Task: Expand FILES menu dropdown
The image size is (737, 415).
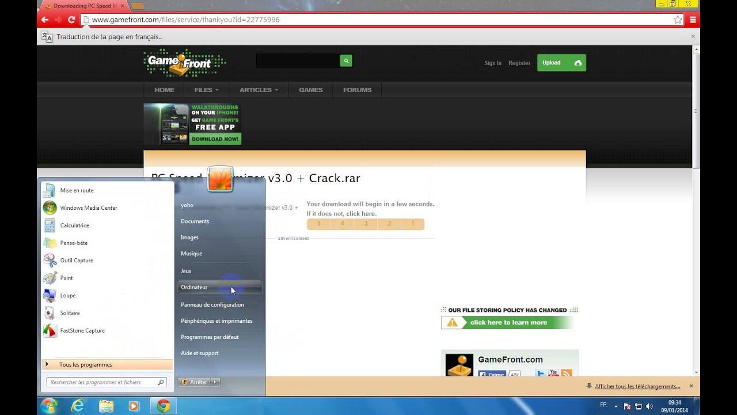Action: coord(206,90)
